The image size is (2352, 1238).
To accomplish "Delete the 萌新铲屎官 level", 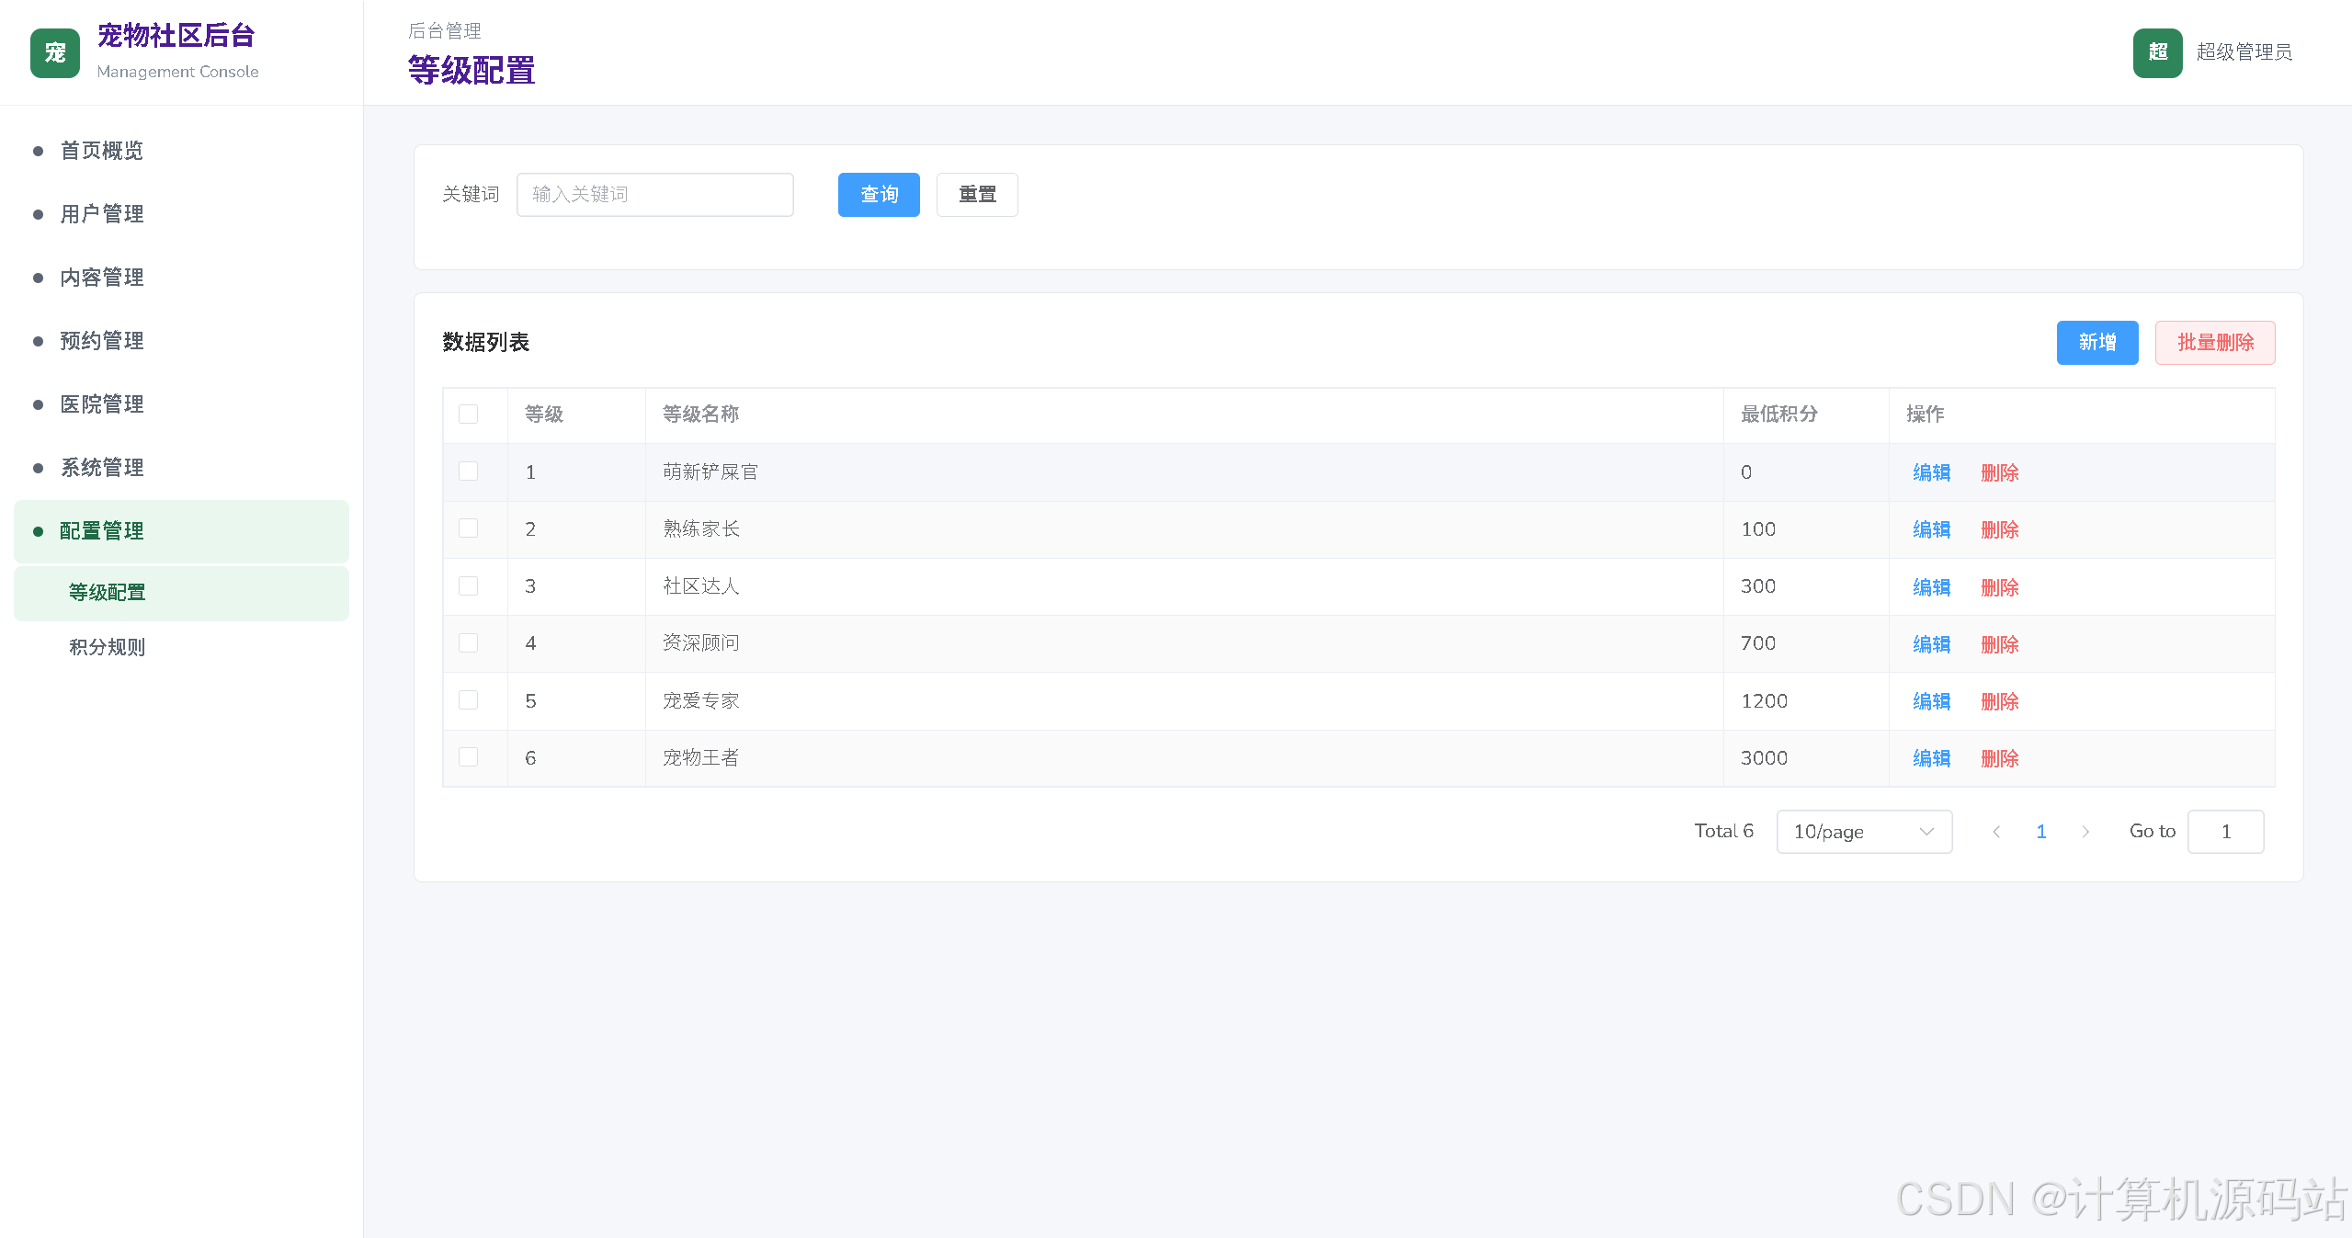I will (2000, 472).
